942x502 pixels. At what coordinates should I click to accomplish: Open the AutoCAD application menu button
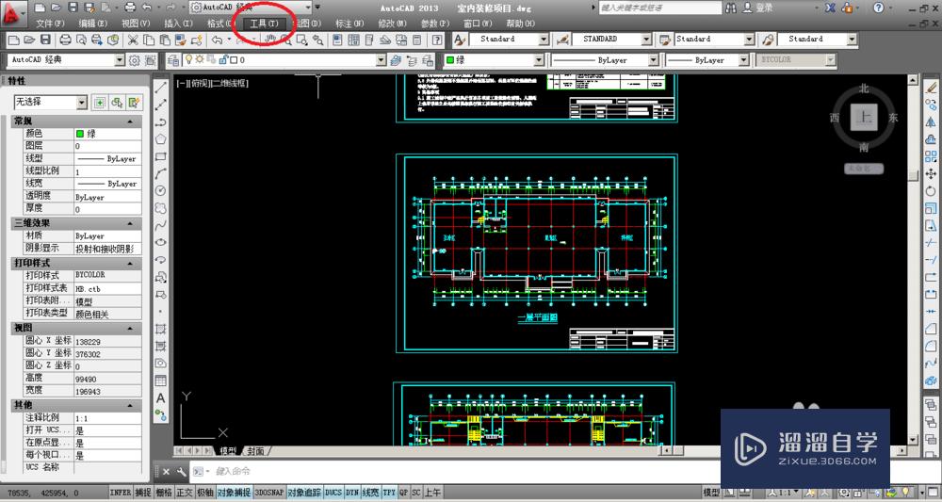point(14,13)
